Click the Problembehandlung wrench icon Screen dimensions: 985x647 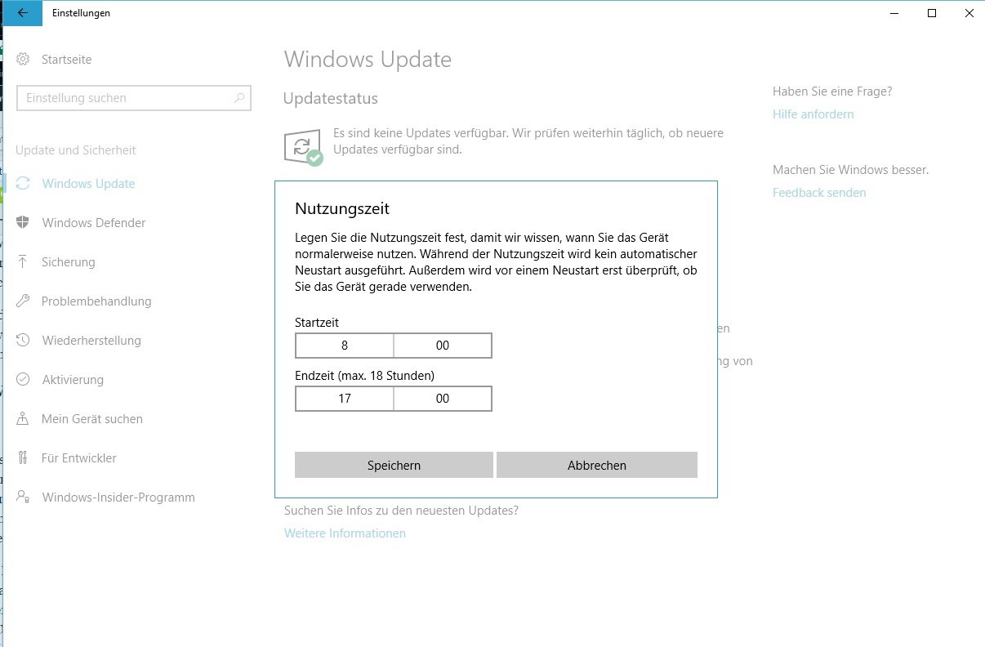[x=23, y=301]
